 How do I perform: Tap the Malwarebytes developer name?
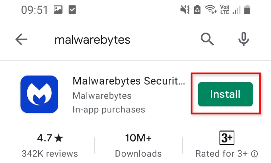[102, 96]
